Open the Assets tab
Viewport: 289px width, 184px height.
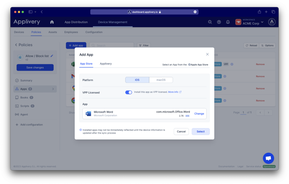coord(53,32)
